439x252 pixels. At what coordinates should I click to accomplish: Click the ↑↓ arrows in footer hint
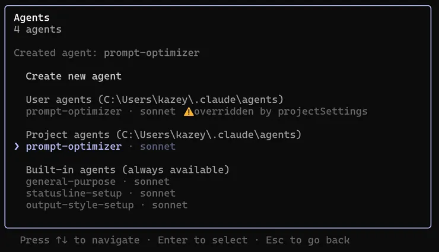61,240
